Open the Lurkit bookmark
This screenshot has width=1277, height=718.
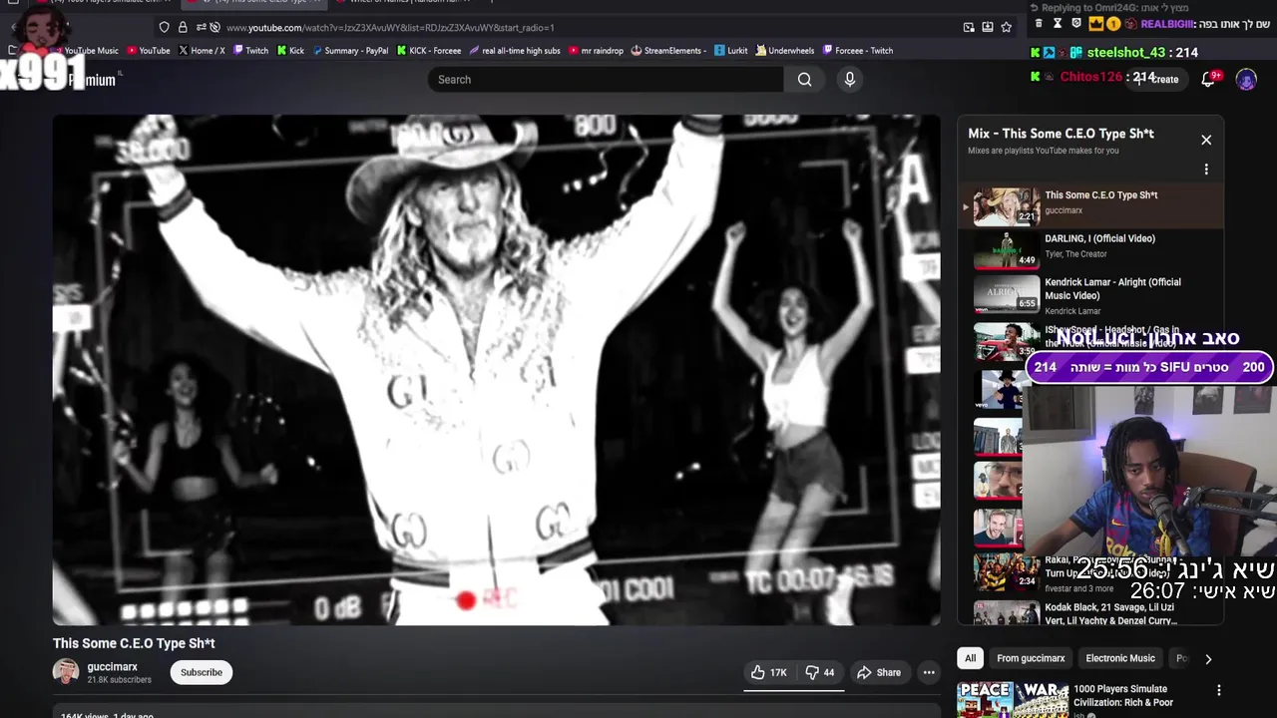click(x=731, y=51)
